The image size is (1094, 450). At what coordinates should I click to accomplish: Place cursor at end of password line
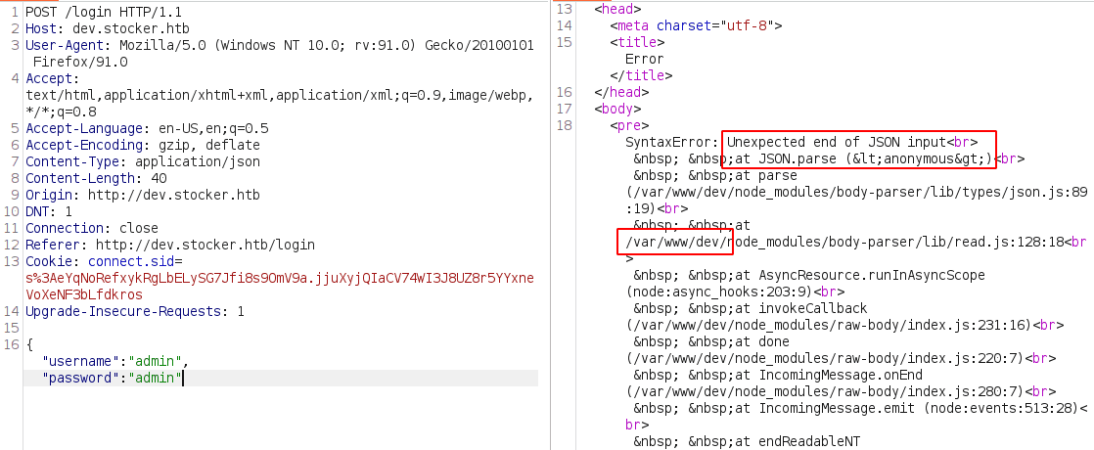183,378
